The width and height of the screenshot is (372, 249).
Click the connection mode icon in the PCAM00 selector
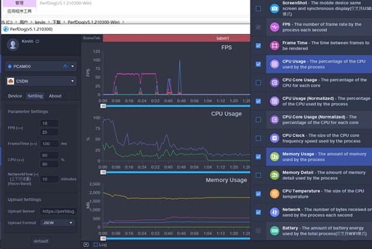pos(66,66)
